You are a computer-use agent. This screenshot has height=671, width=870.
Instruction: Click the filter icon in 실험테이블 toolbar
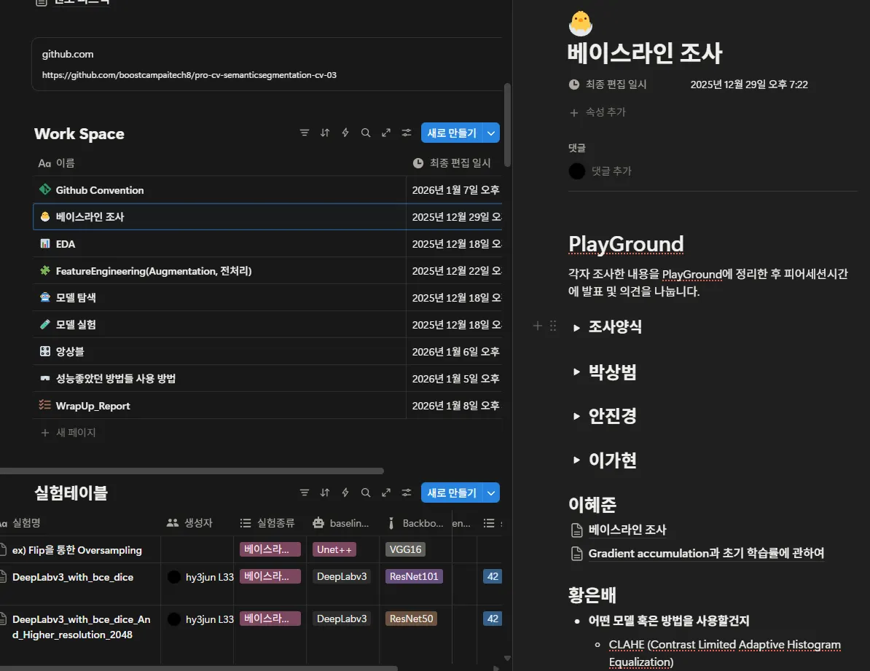point(304,493)
